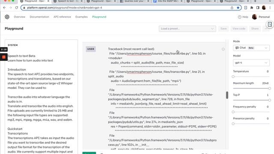The height and width of the screenshot is (154, 274).
Task: Open the browser side panel icon
Action: click(x=258, y=8)
